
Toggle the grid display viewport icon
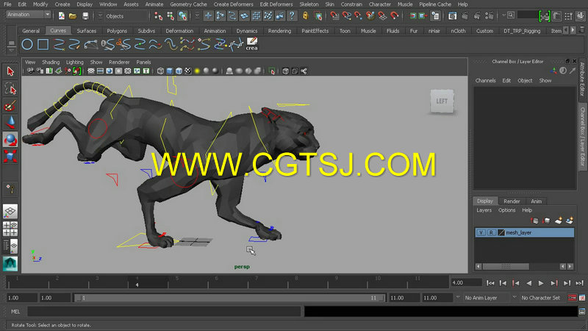coord(91,71)
